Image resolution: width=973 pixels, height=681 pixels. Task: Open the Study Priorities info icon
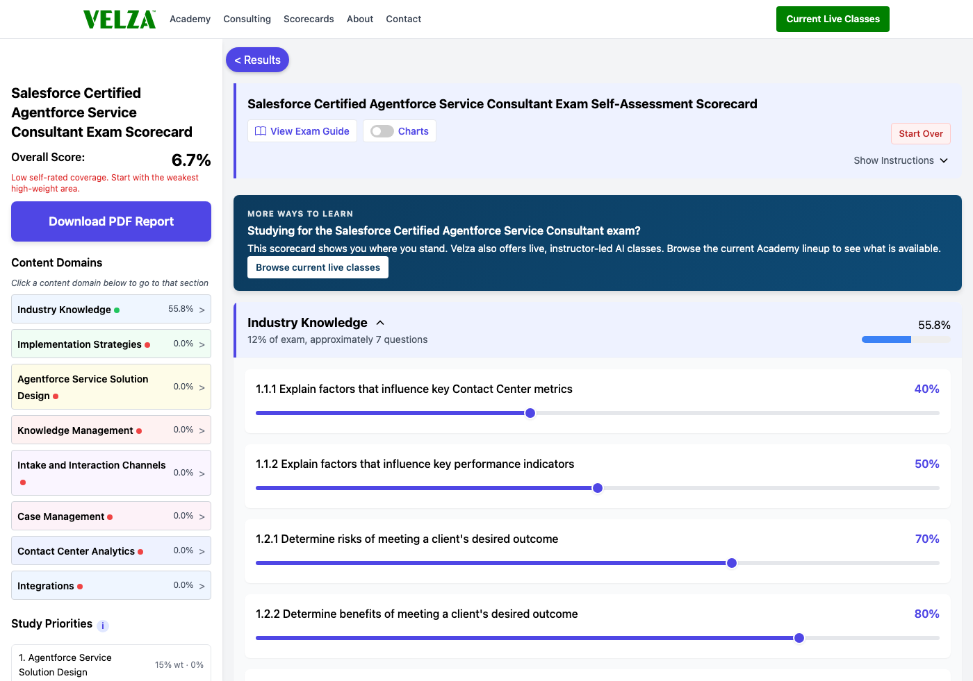pos(103,625)
